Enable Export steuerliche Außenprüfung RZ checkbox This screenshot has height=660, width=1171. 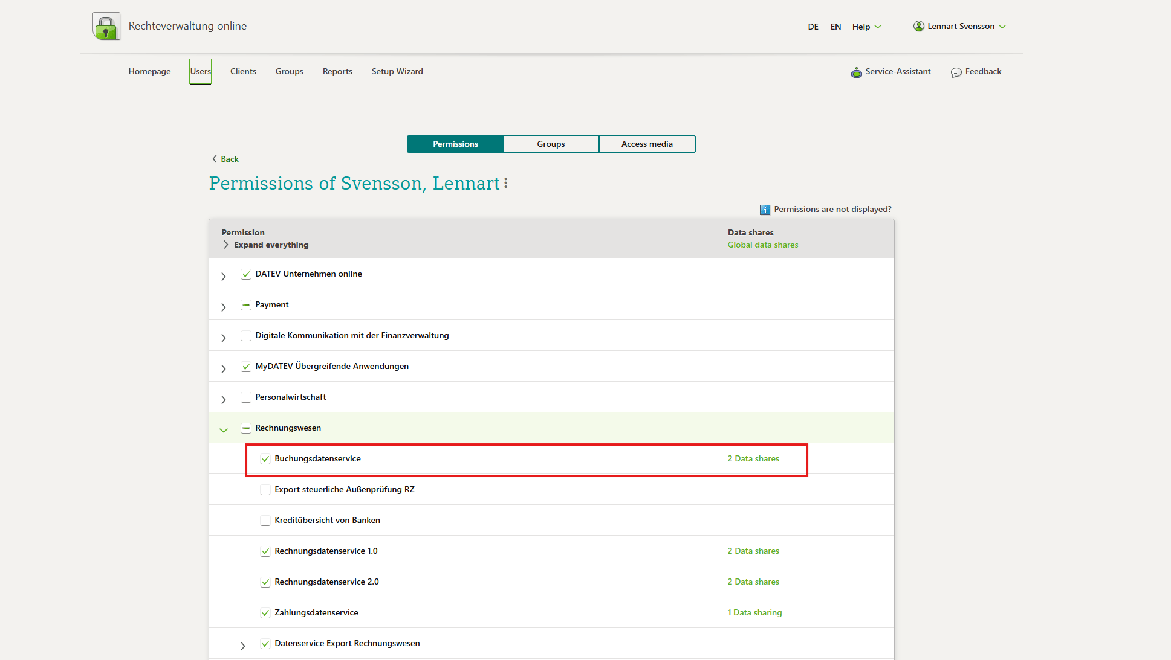(x=265, y=490)
